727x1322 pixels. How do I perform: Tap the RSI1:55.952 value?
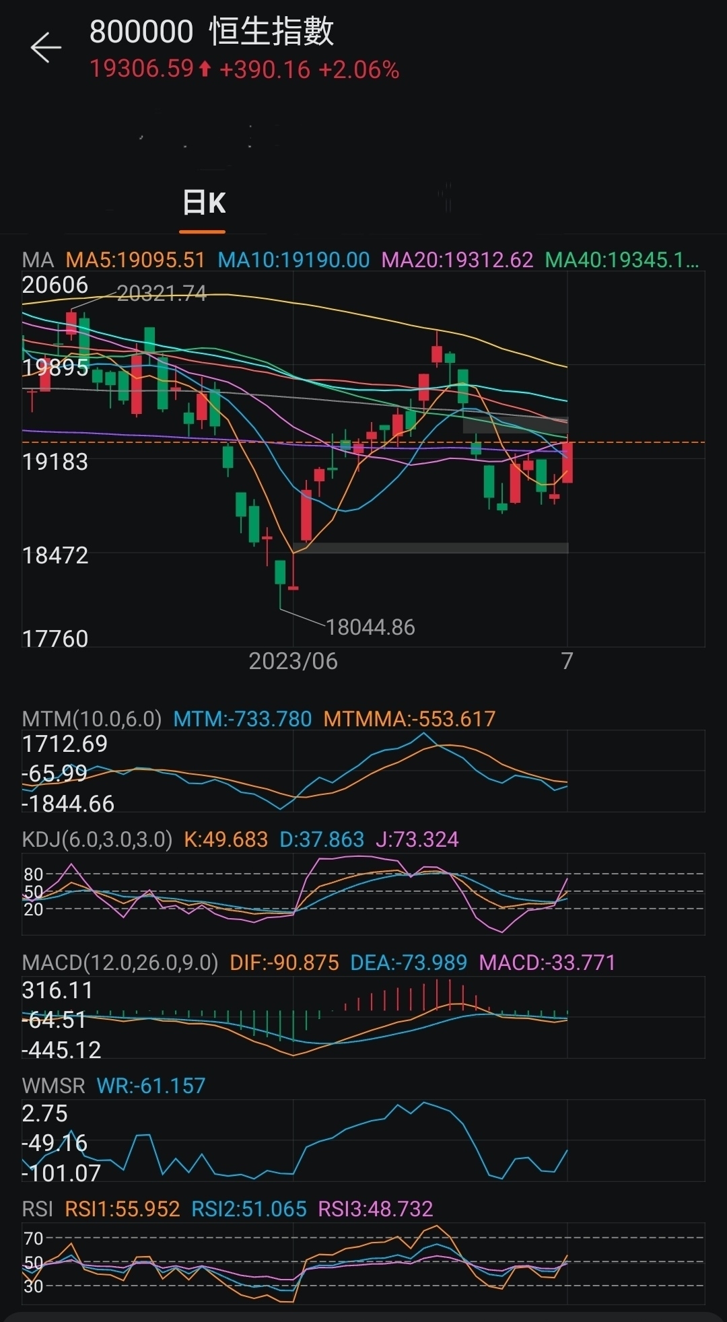click(x=123, y=1209)
